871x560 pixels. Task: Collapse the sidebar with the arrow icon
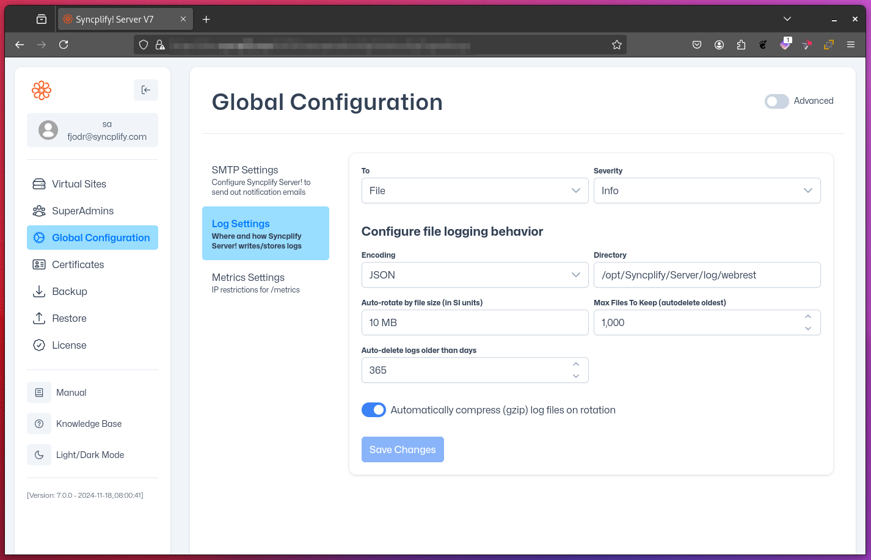pos(146,90)
